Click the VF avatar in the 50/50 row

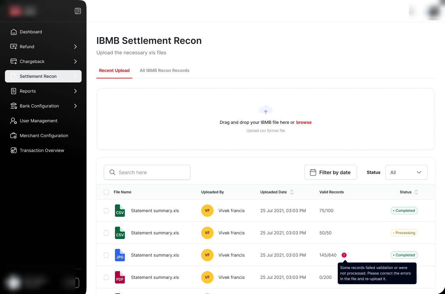click(207, 233)
